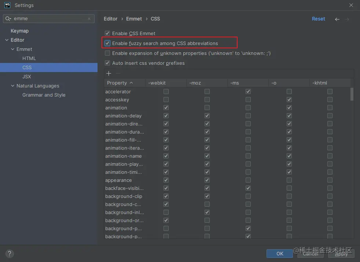
Task: Enable expansion of unknown properties
Action: (107, 53)
